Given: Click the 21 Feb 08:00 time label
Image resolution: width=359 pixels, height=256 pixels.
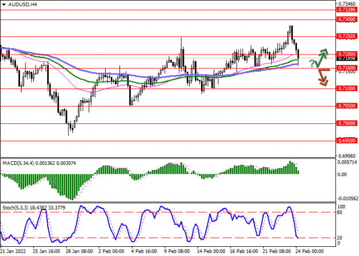Looking at the screenshot, I should 277,251.
